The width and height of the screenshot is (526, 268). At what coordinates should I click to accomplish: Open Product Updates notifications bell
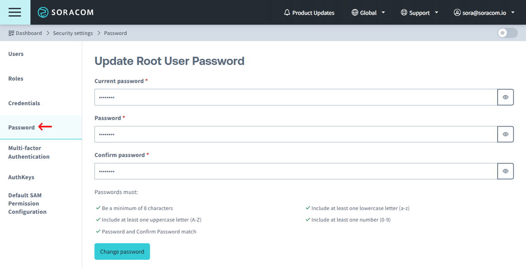286,12
